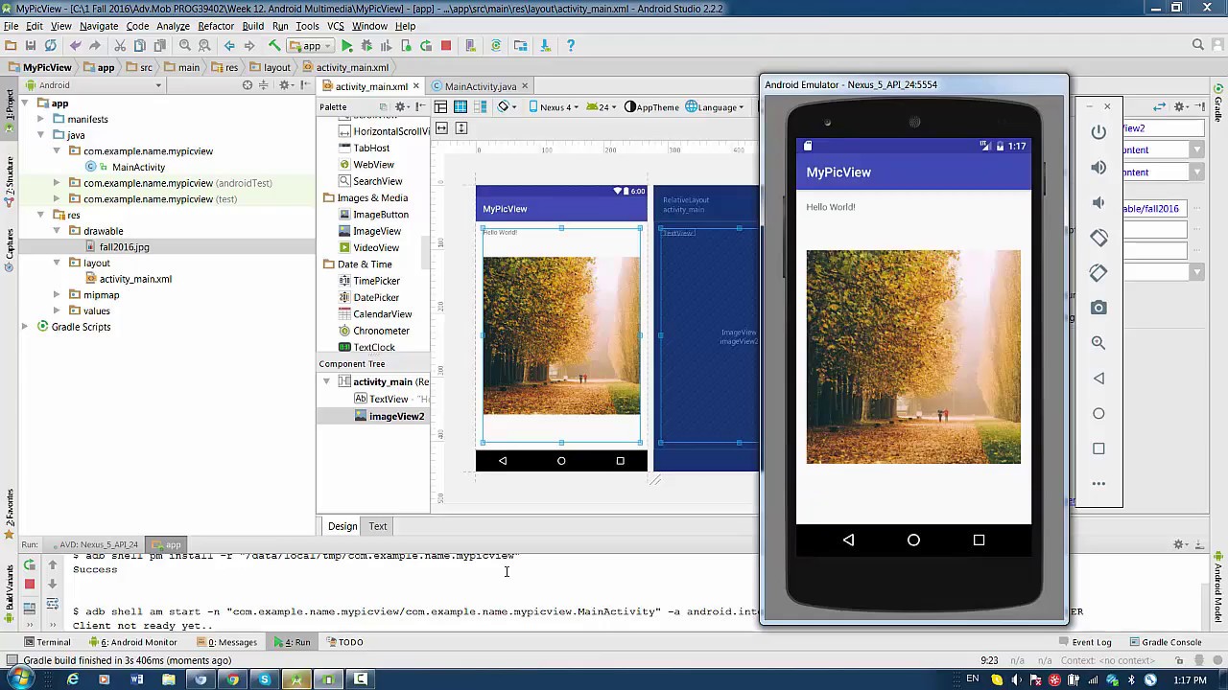Click Project panel settings gear icon
The image size is (1228, 690).
click(x=285, y=85)
